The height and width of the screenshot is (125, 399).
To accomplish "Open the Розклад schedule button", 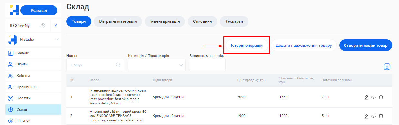I will (39, 11).
